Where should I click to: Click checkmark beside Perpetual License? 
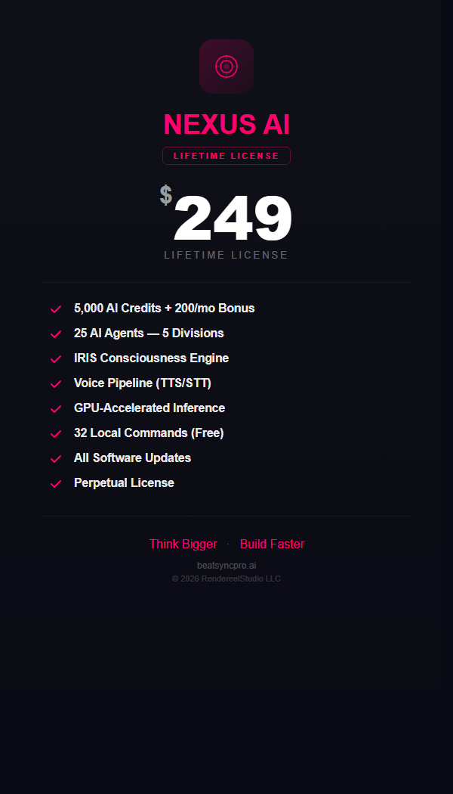(56, 483)
